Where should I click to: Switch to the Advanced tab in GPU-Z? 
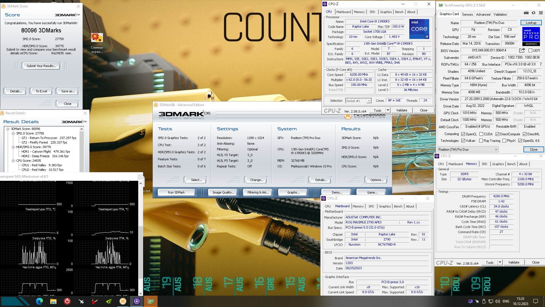[483, 14]
